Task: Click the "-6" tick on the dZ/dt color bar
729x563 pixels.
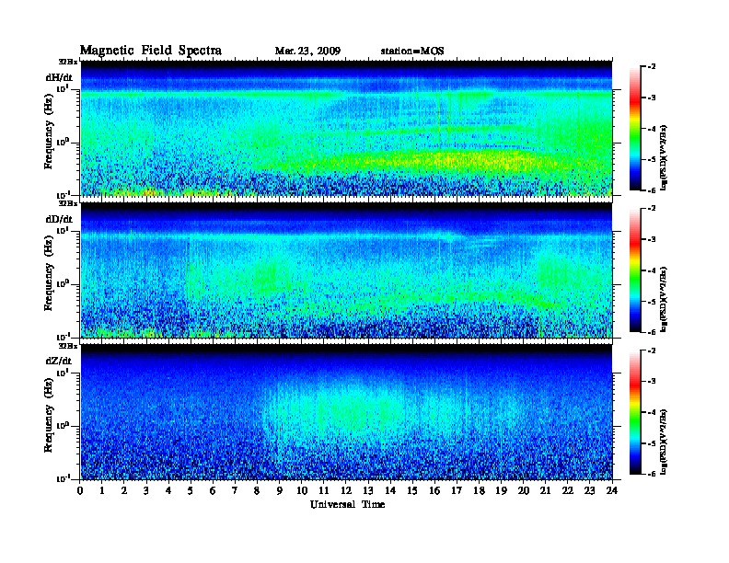Action: click(653, 474)
